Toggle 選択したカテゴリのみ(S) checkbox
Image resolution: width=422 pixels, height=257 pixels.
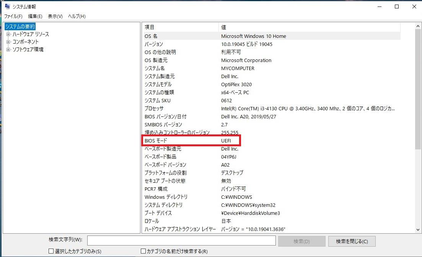(51, 251)
